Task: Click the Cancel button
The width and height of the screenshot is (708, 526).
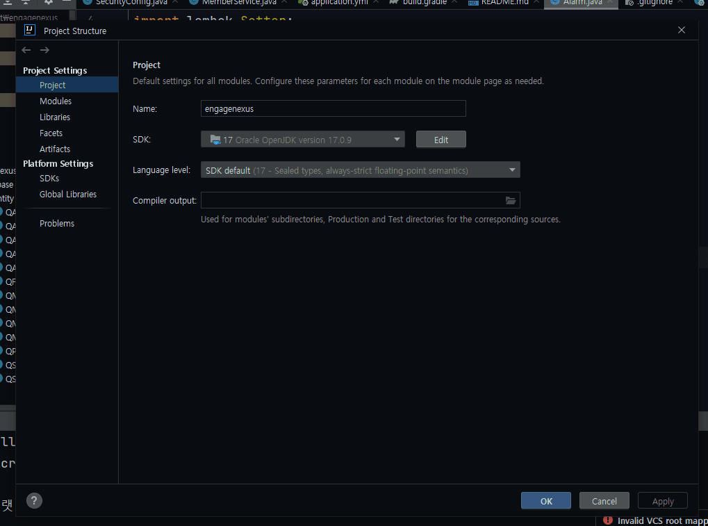Action: [x=604, y=501]
